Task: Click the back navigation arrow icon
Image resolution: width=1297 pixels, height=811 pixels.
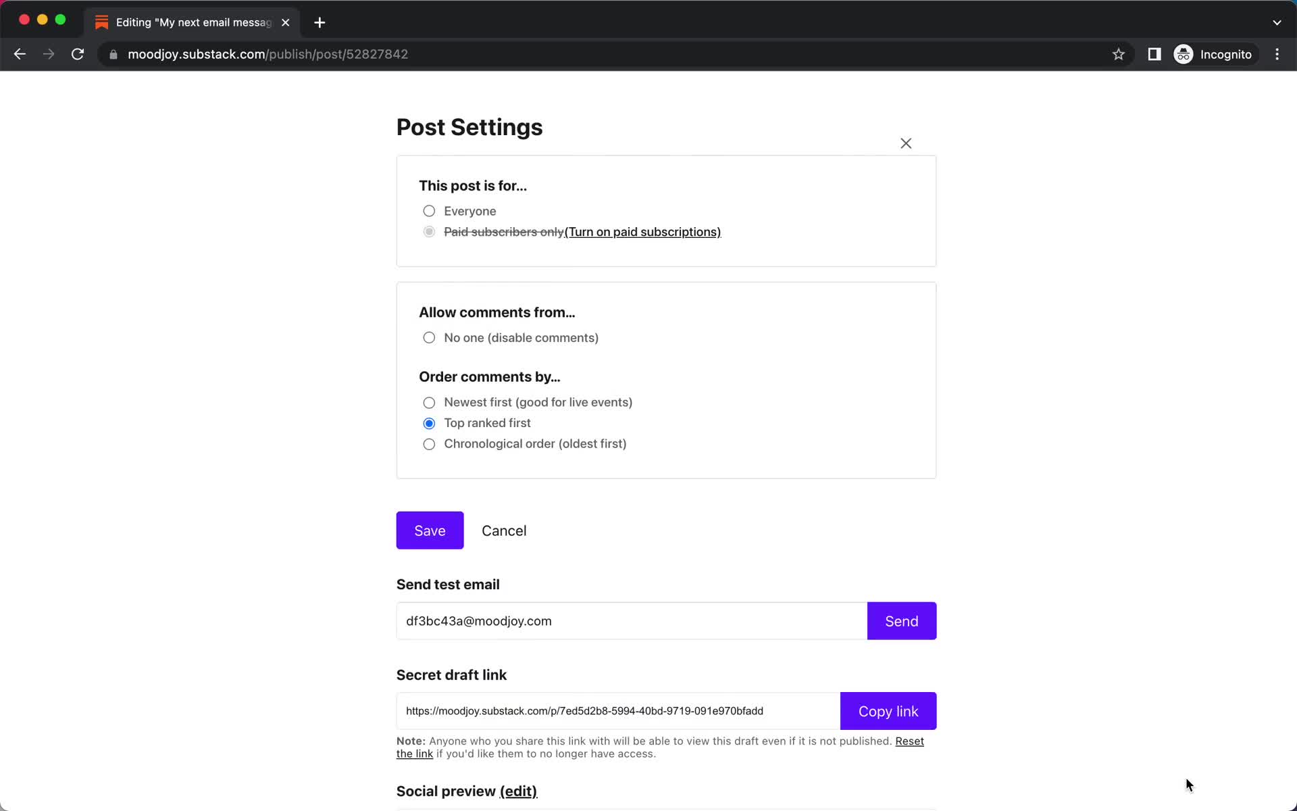Action: (x=20, y=54)
